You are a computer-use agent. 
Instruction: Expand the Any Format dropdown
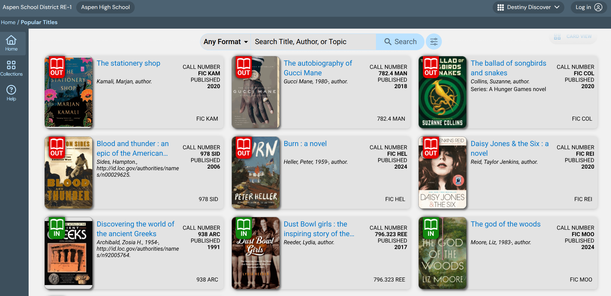tap(225, 42)
